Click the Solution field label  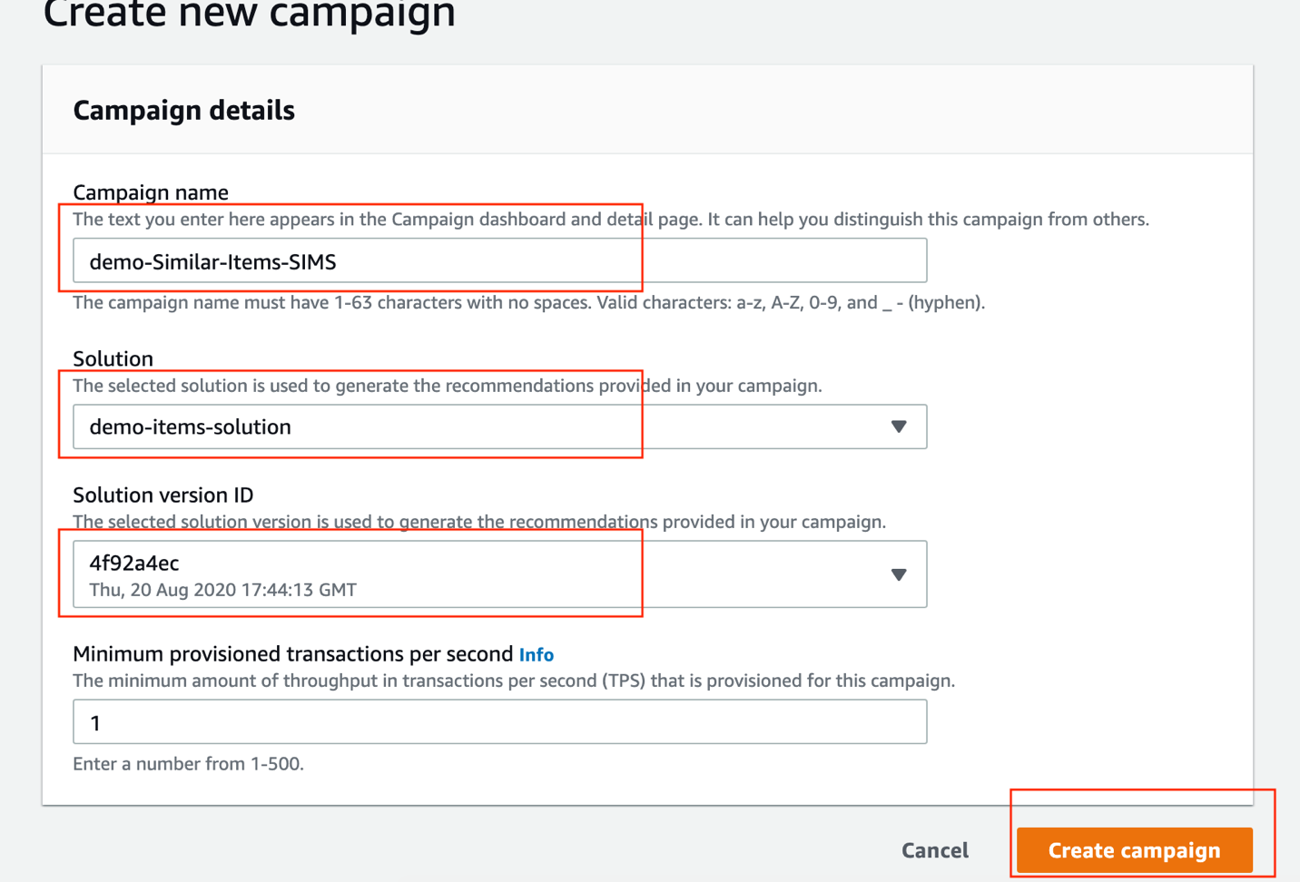coord(113,358)
